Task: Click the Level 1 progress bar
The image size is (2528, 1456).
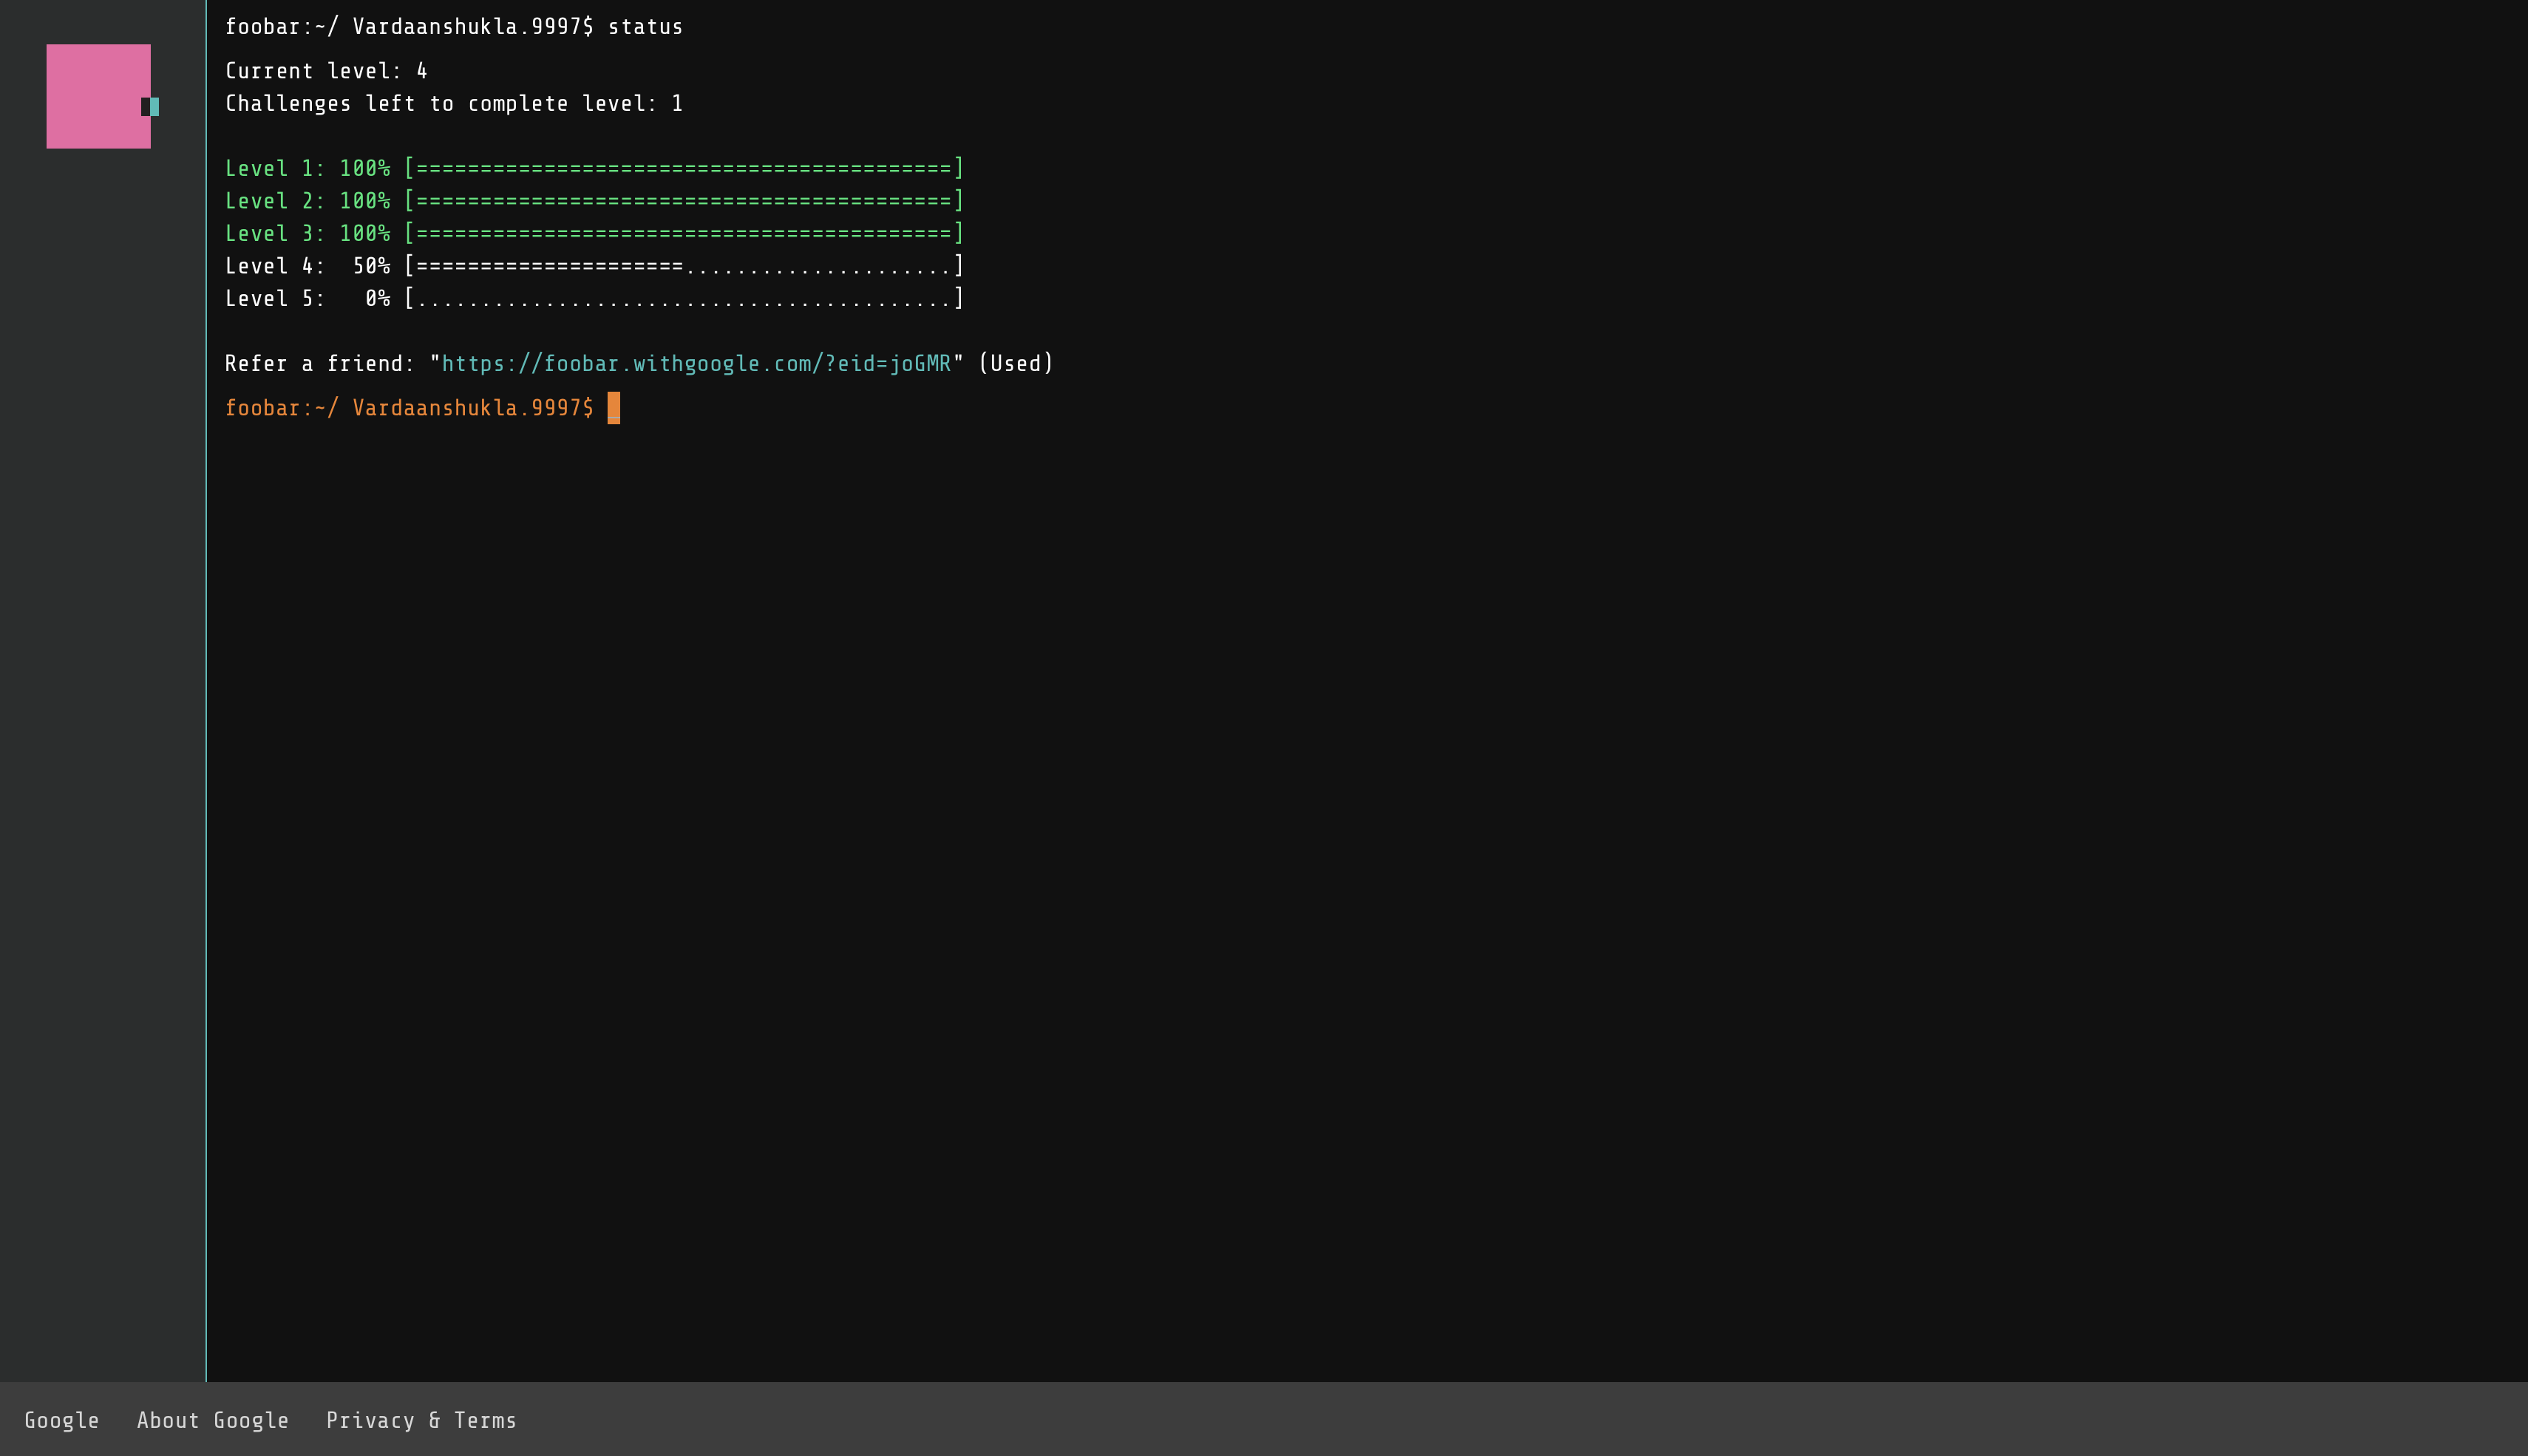Action: click(684, 168)
